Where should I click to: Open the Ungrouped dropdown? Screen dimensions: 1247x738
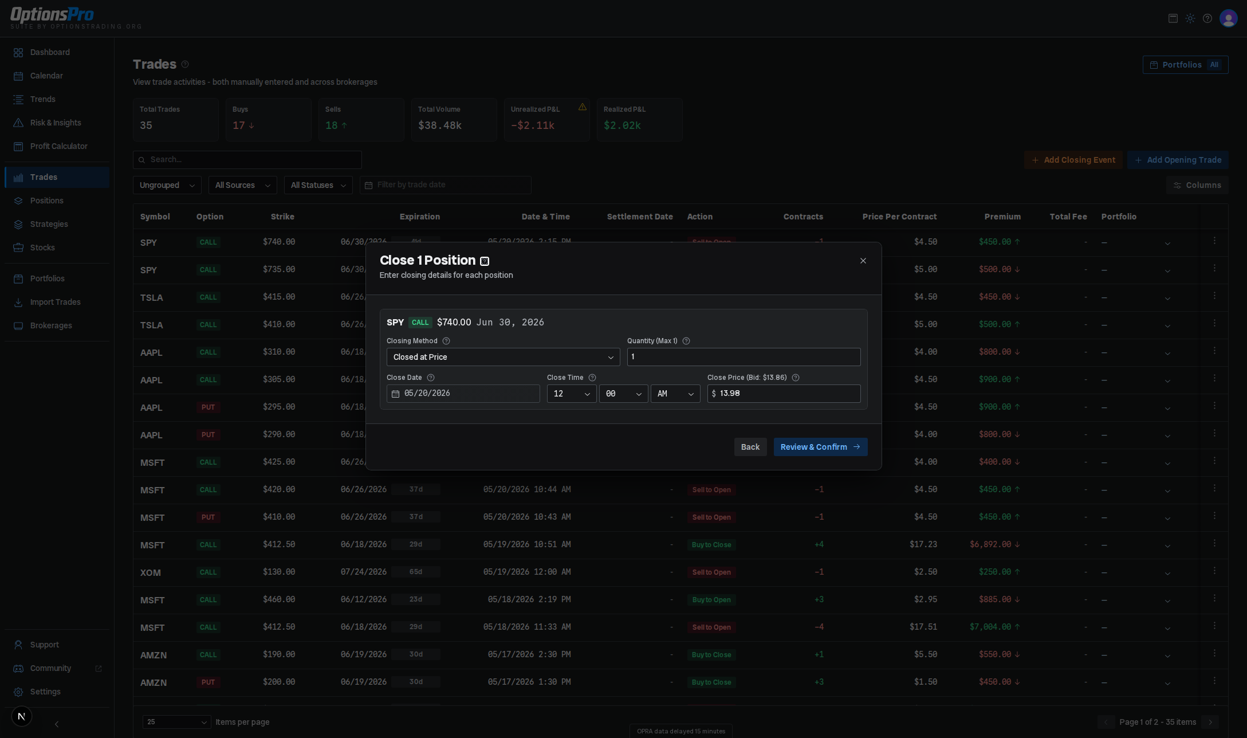point(167,185)
